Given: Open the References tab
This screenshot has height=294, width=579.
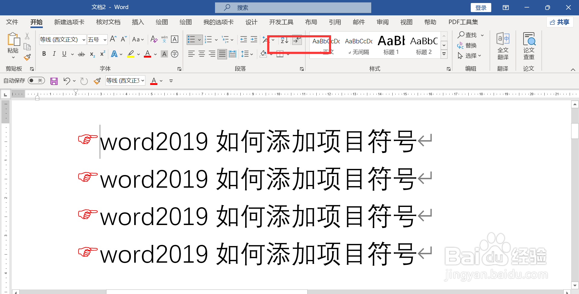Looking at the screenshot, I should (x=335, y=22).
